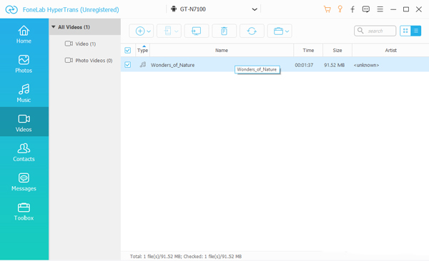The width and height of the screenshot is (429, 261).
Task: Click the register key icon
Action: tap(340, 9)
